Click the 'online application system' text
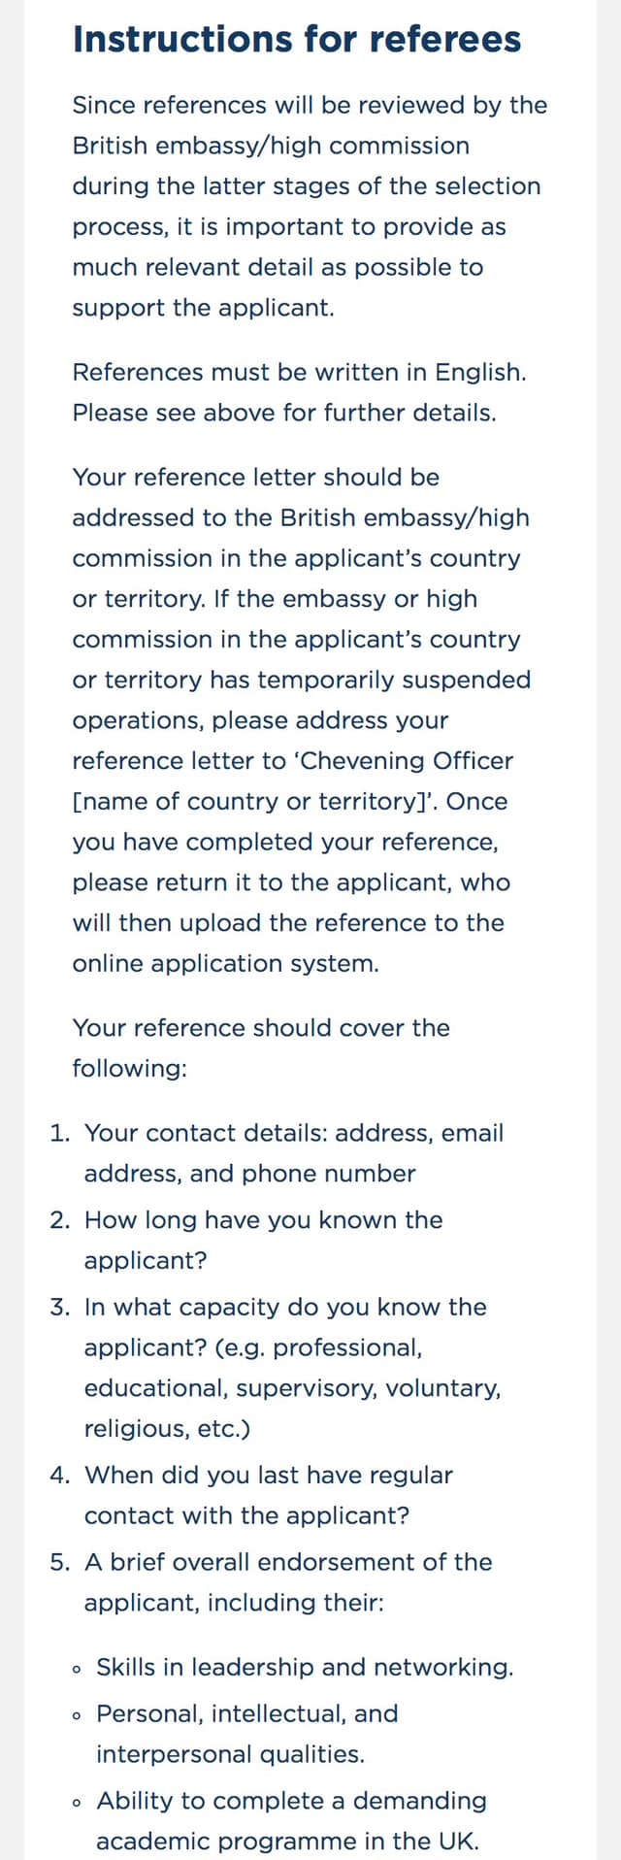Viewport: 621px width, 1860px height. pyautogui.click(x=225, y=964)
